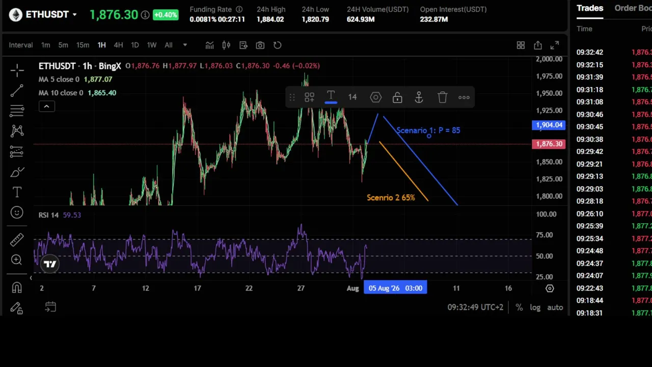Select the All interval option
Screen dimensions: 652x367
click(169, 45)
